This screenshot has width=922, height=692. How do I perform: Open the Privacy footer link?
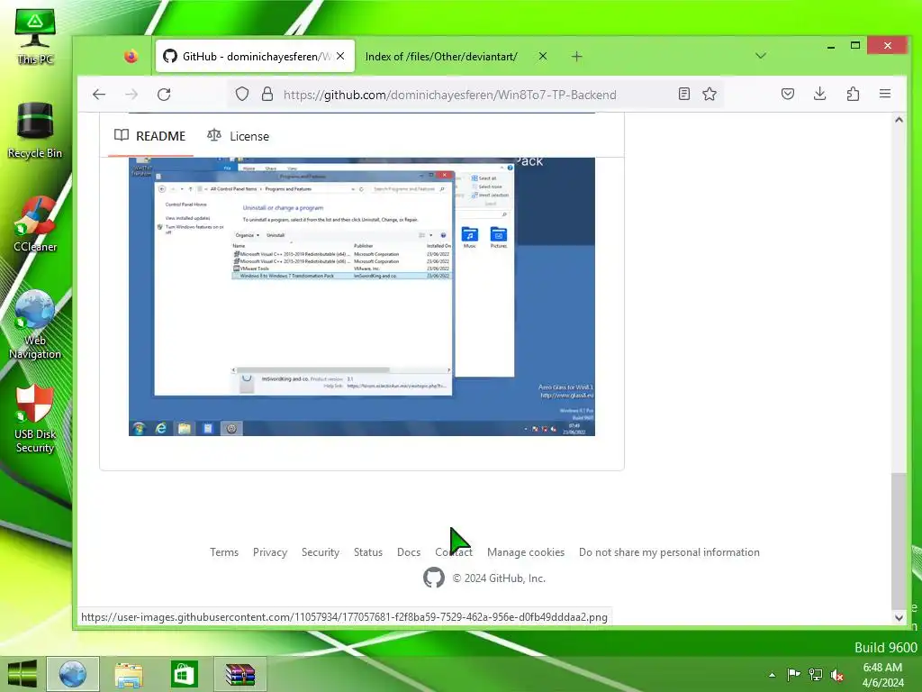click(270, 552)
